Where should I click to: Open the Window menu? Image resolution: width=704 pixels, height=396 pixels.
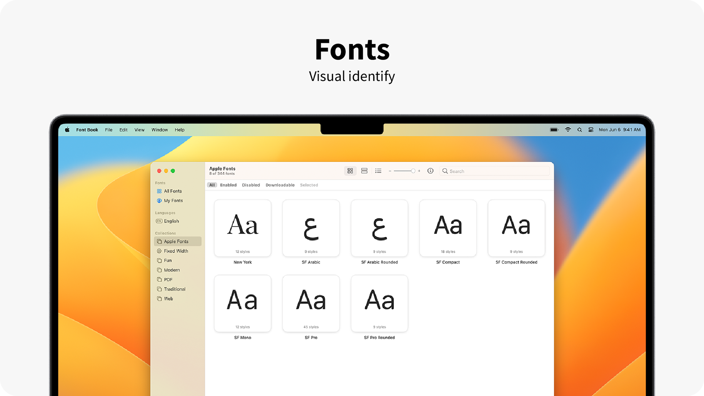[159, 130]
